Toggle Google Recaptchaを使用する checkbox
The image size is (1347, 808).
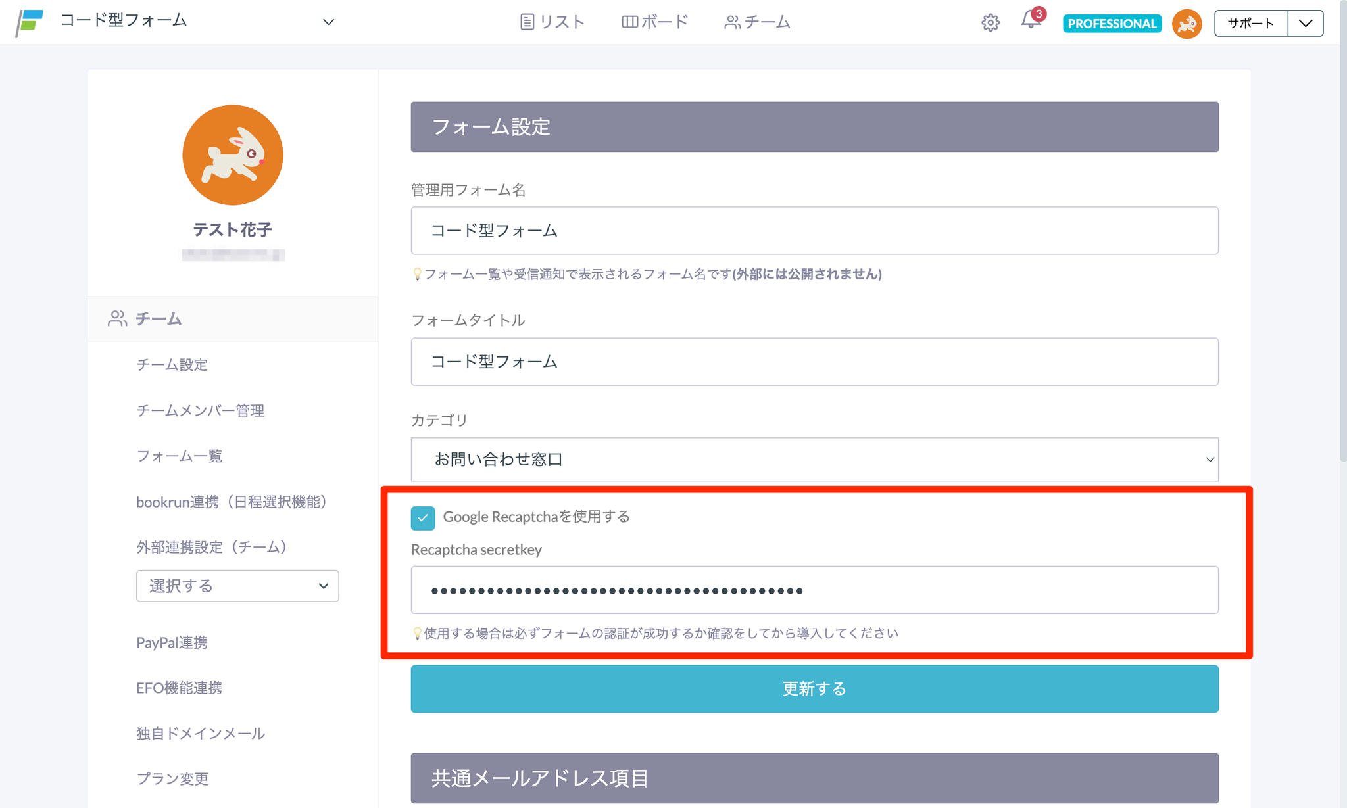click(423, 518)
